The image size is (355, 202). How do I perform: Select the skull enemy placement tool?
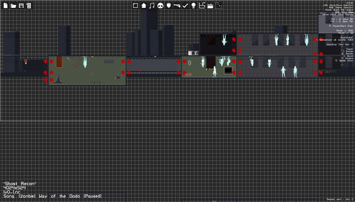click(160, 6)
